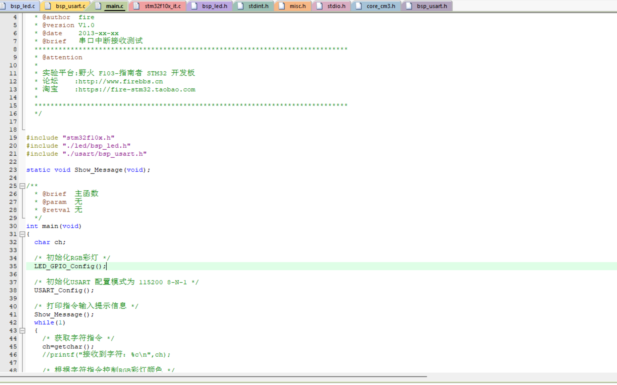This screenshot has height=385, width=617.
Task: Click the 打印指令输入提示信息 comment
Action: pos(86,306)
